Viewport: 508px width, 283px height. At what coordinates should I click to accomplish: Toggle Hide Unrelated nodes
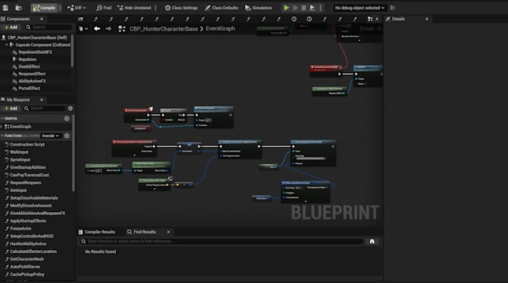pos(134,7)
